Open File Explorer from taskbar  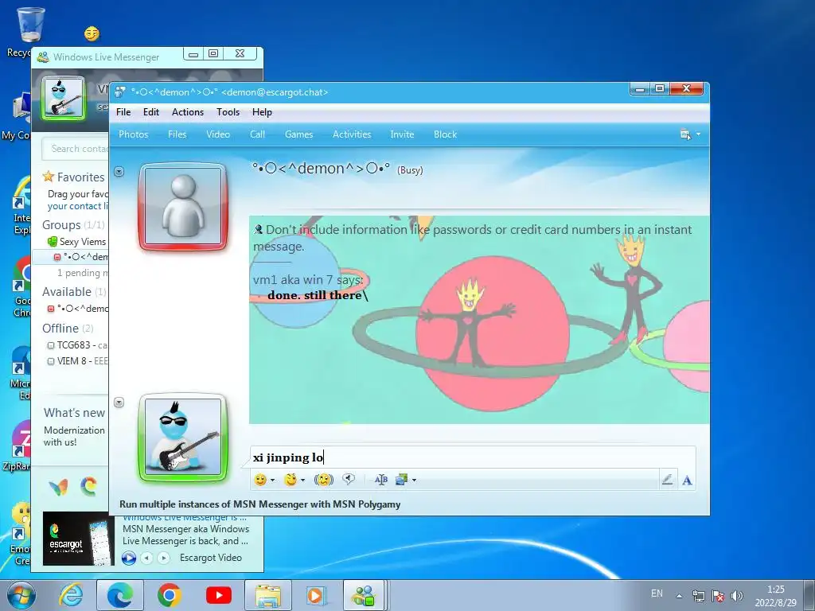pyautogui.click(x=268, y=595)
